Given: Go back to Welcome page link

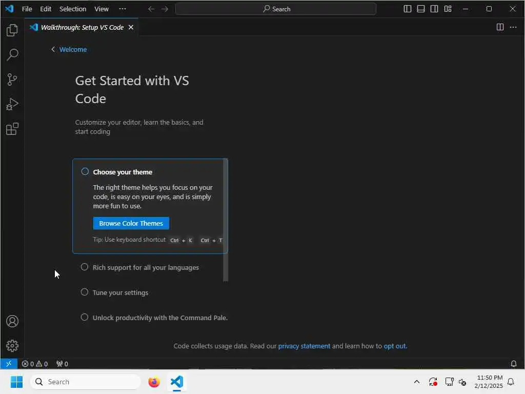Looking at the screenshot, I should click(x=73, y=49).
